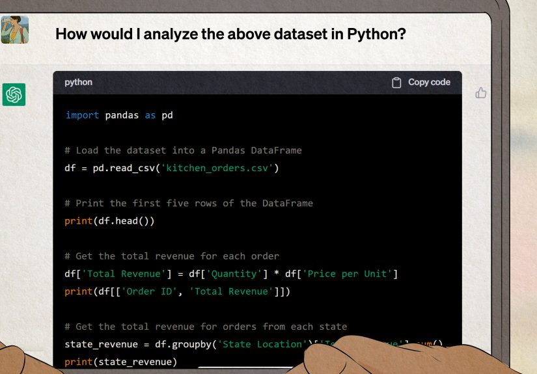Screen dimensions: 537x374
Task: Click the Copy code button
Action: click(x=421, y=83)
